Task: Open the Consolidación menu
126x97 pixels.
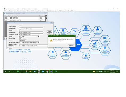Action: click(20, 11)
